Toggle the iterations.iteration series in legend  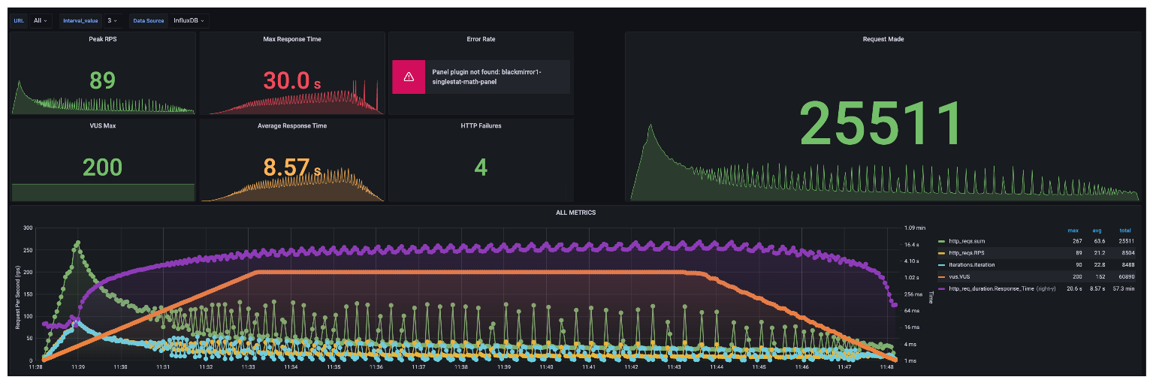(x=974, y=264)
